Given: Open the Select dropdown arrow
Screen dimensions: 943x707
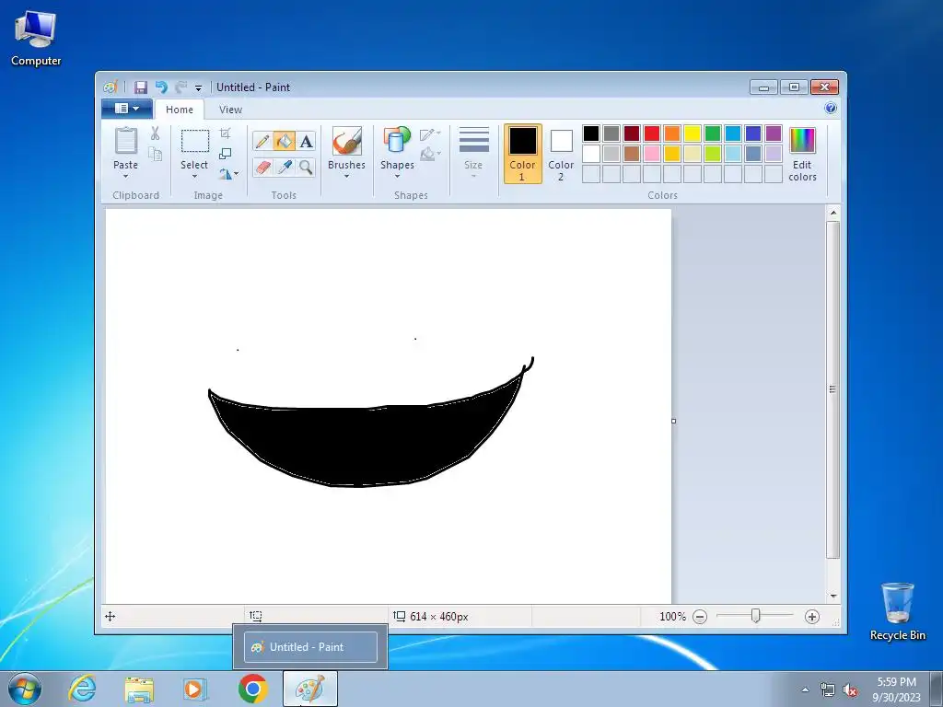Looking at the screenshot, I should tap(194, 176).
